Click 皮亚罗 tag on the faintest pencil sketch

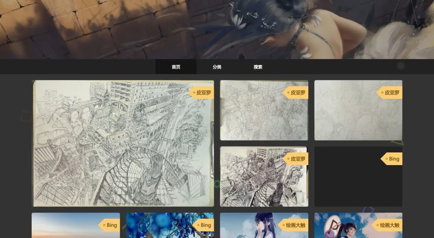390,93
